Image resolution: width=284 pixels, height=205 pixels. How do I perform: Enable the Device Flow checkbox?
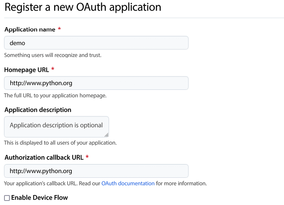(x=7, y=198)
